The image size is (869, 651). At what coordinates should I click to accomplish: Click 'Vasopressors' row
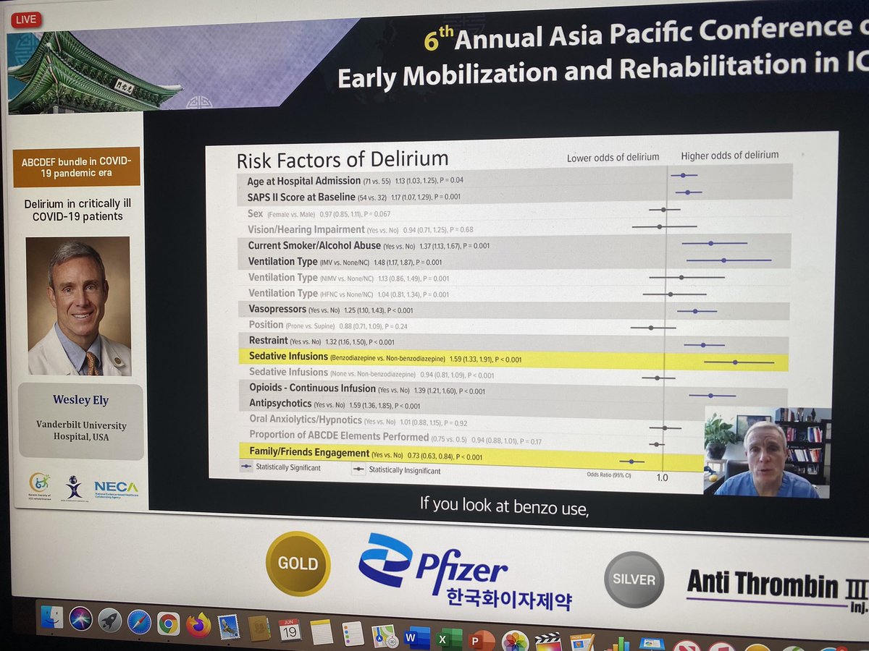pyautogui.click(x=513, y=310)
